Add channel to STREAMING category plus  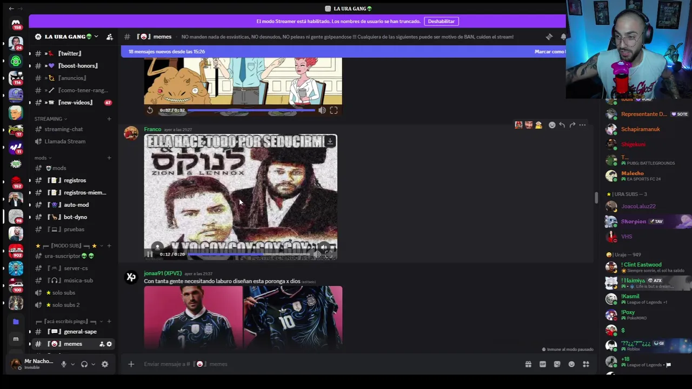coord(109,119)
